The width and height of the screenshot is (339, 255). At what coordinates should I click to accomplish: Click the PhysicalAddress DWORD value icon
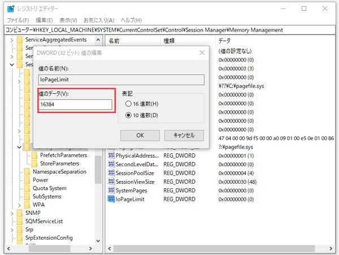(x=111, y=155)
